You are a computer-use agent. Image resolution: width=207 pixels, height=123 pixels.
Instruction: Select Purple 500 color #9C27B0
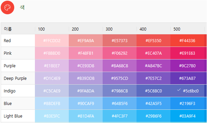(187, 66)
